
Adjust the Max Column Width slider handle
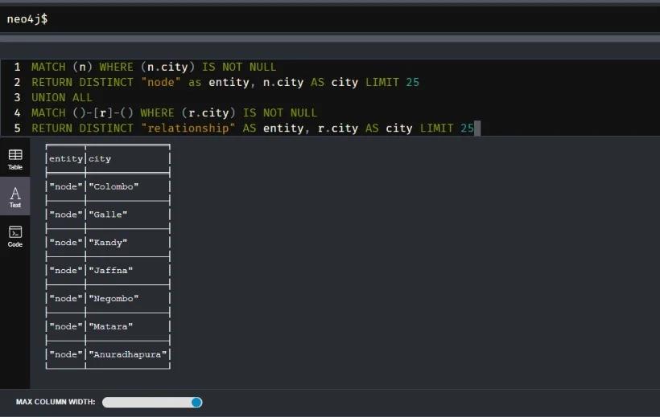pos(196,403)
